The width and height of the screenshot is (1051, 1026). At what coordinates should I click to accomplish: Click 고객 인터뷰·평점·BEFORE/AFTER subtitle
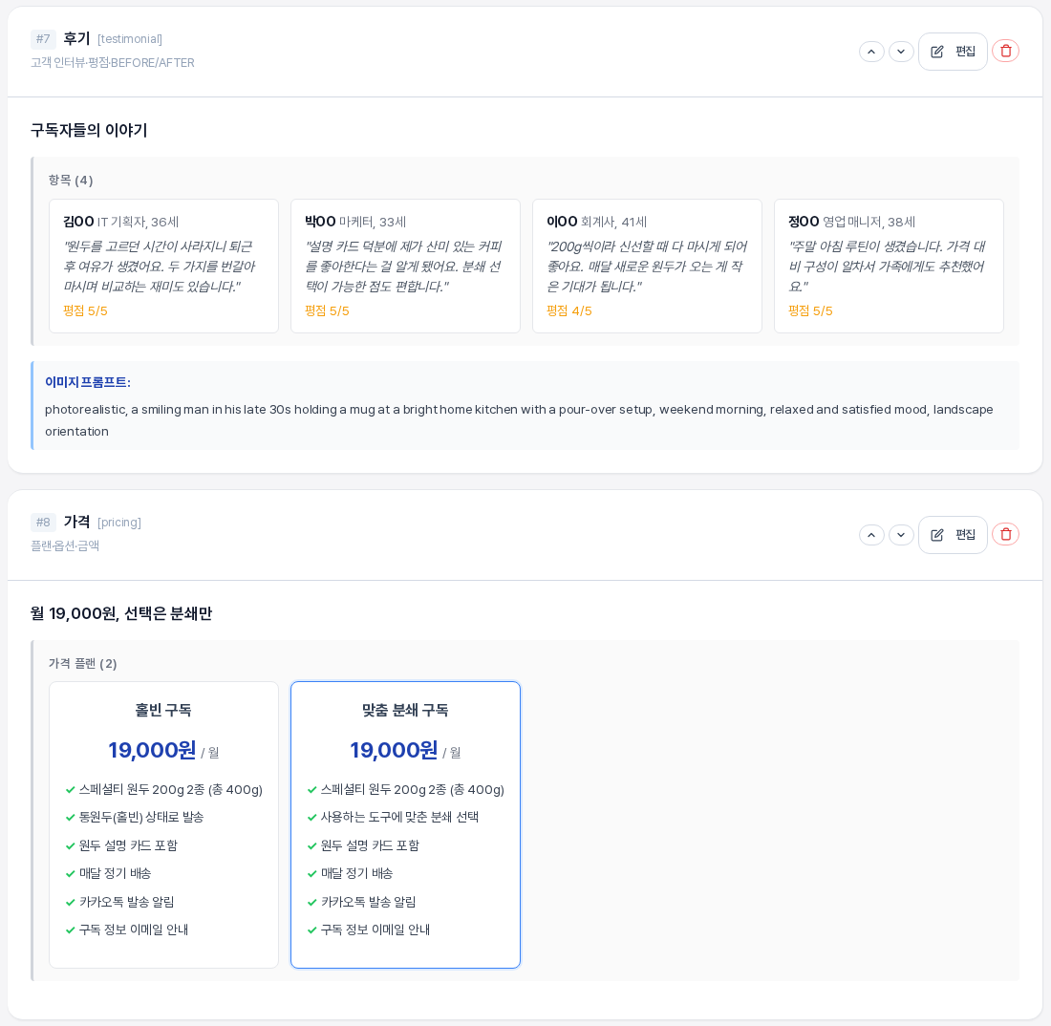tap(113, 62)
